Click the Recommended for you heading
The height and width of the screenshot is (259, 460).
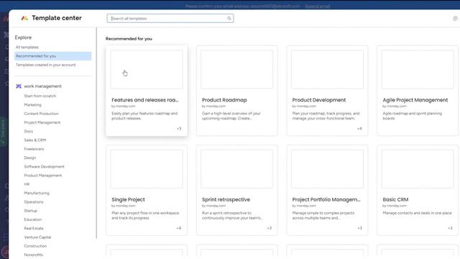(129, 39)
